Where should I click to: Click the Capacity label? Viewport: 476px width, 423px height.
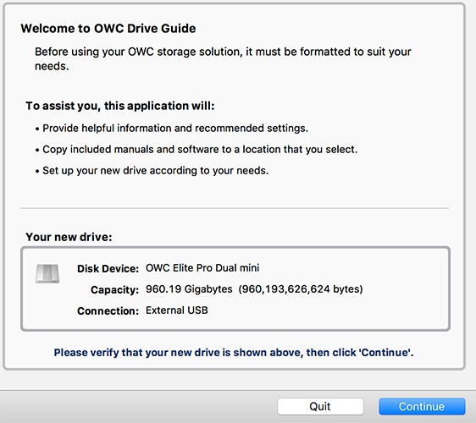114,290
